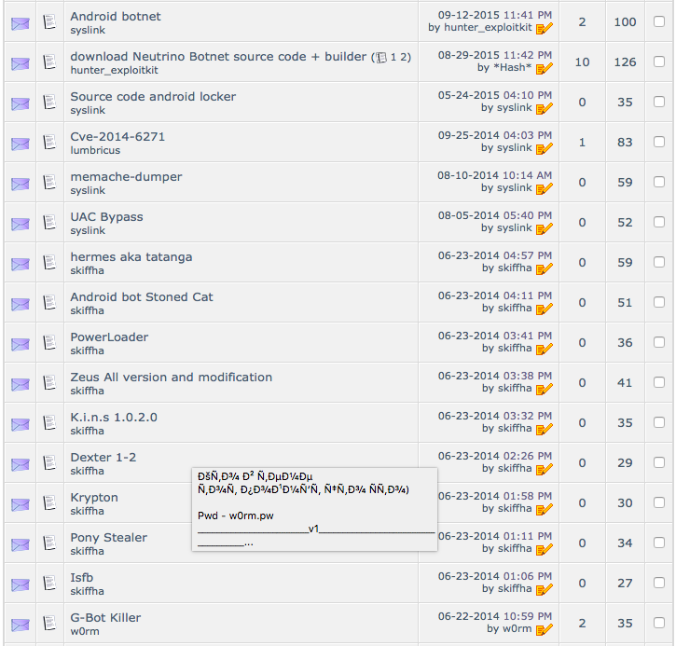
Task: Tick checkbox for UAC Bypass thread
Action: point(659,222)
